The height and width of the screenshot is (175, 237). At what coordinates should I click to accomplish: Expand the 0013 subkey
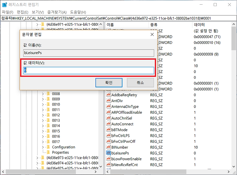[43, 121]
